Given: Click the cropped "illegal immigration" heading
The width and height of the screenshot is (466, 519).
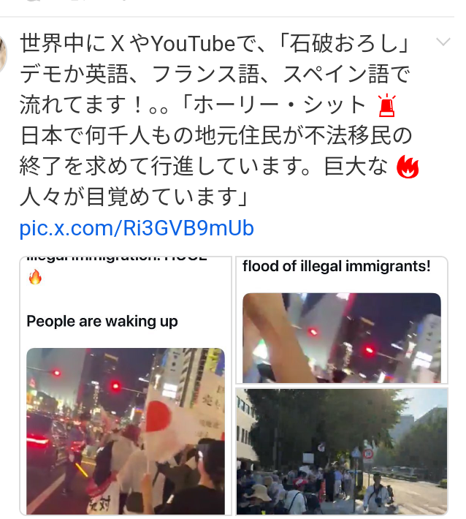Looking at the screenshot, I should (117, 258).
